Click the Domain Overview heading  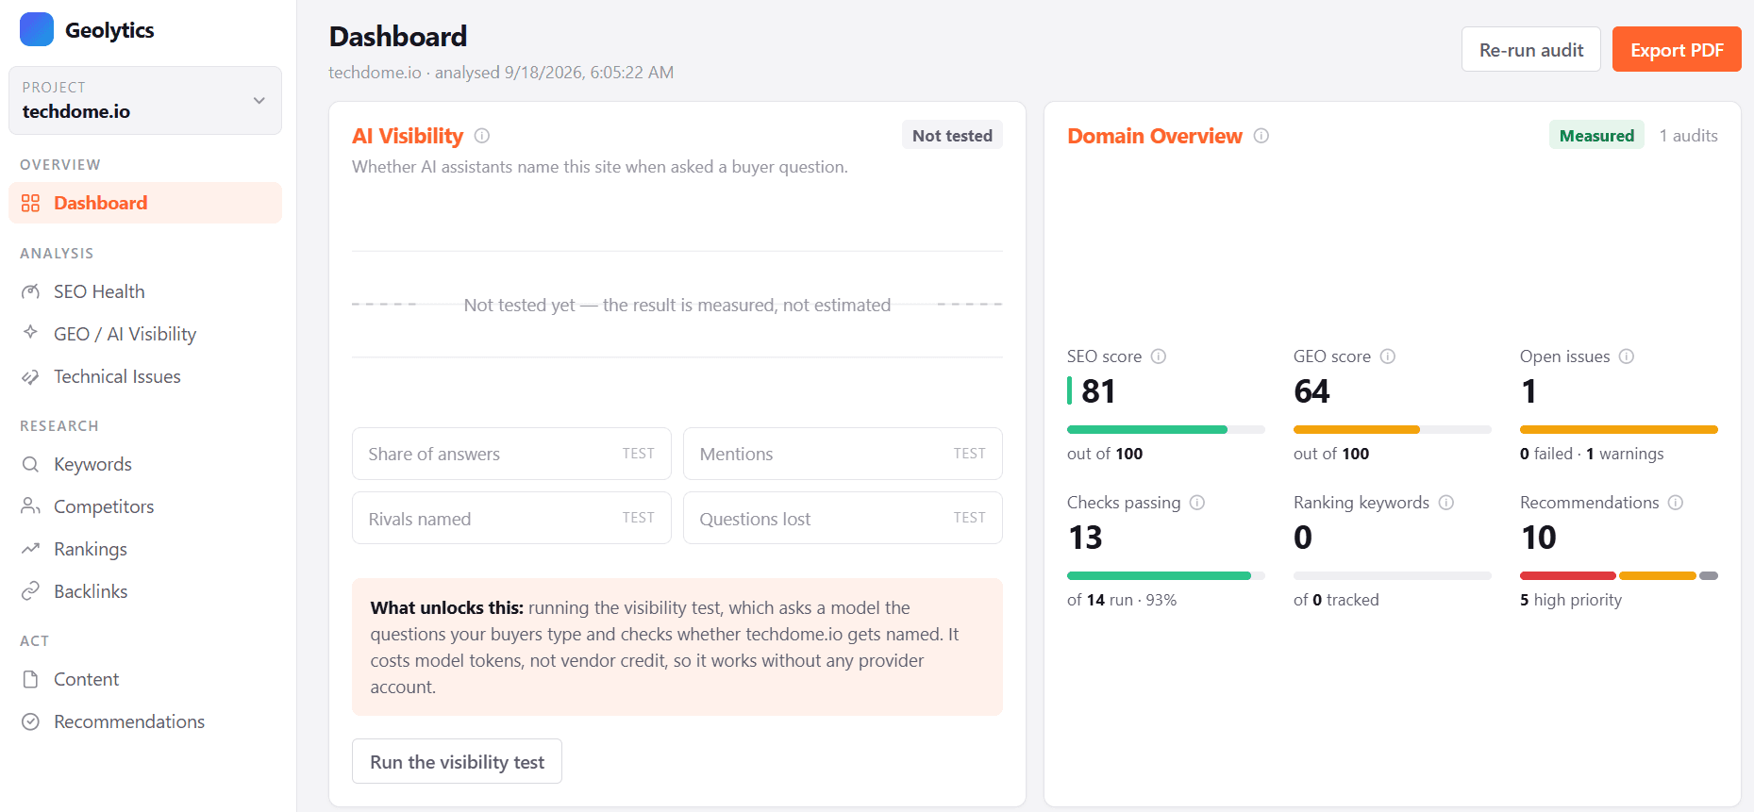tap(1155, 136)
